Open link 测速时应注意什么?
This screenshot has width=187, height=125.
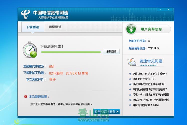(143, 79)
